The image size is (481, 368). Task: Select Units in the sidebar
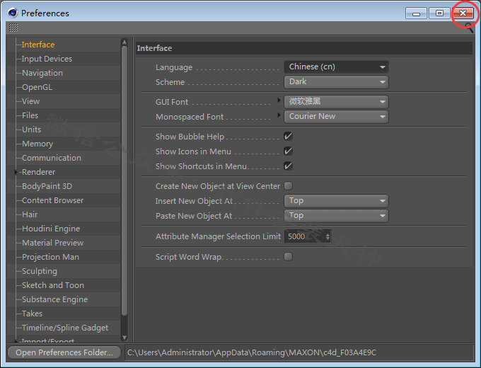point(32,130)
